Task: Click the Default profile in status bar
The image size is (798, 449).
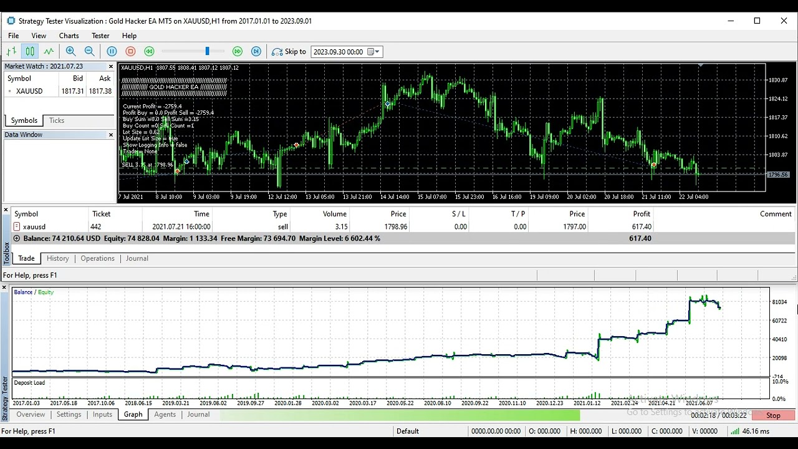Action: point(408,431)
